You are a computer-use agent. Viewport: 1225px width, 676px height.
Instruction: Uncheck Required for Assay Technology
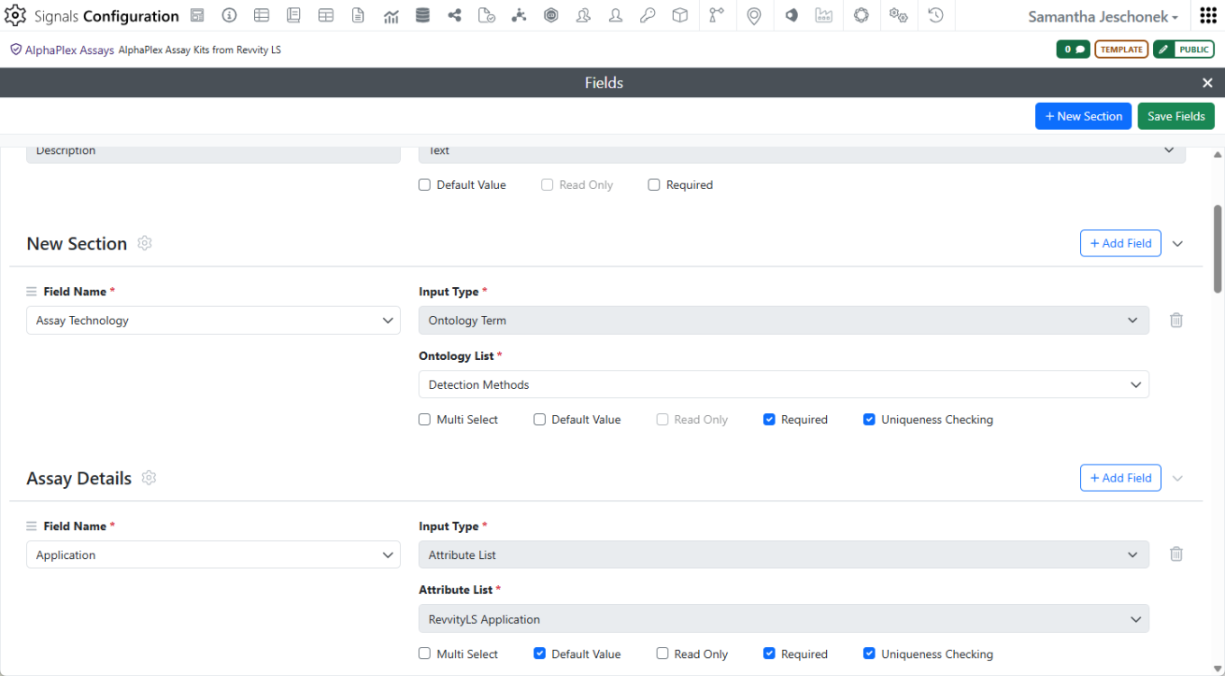769,419
